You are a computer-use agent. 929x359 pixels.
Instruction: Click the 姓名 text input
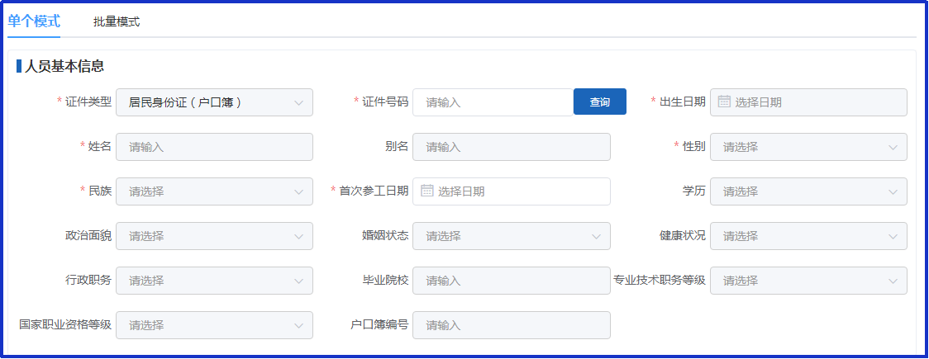coord(214,147)
